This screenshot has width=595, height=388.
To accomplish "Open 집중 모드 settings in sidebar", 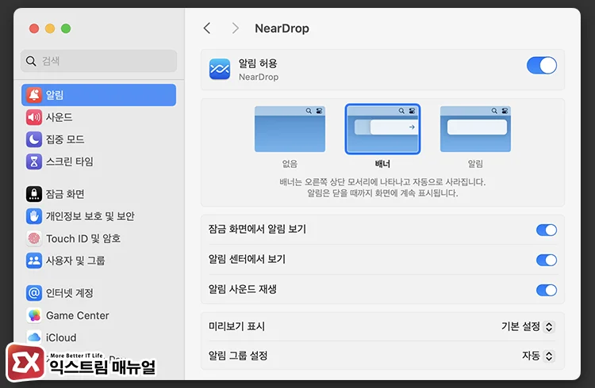I will tap(98, 139).
